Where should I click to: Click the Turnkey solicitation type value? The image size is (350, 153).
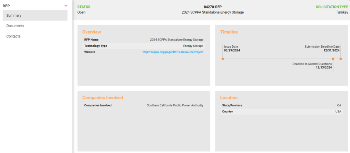click(342, 12)
